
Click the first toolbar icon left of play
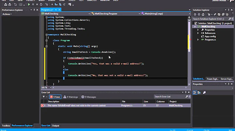[x=6, y=5]
